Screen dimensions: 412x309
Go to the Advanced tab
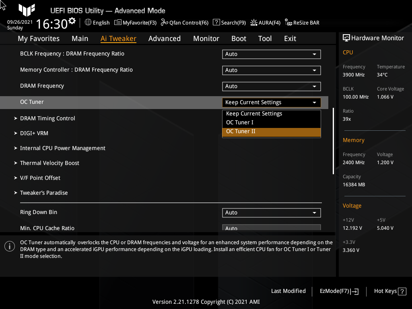click(165, 38)
